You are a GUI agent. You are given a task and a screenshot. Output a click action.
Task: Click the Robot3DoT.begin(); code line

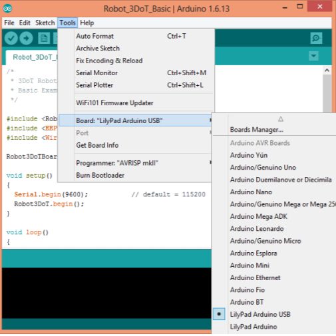click(x=49, y=204)
